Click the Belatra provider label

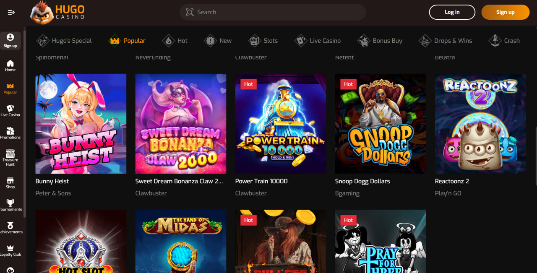(445, 57)
